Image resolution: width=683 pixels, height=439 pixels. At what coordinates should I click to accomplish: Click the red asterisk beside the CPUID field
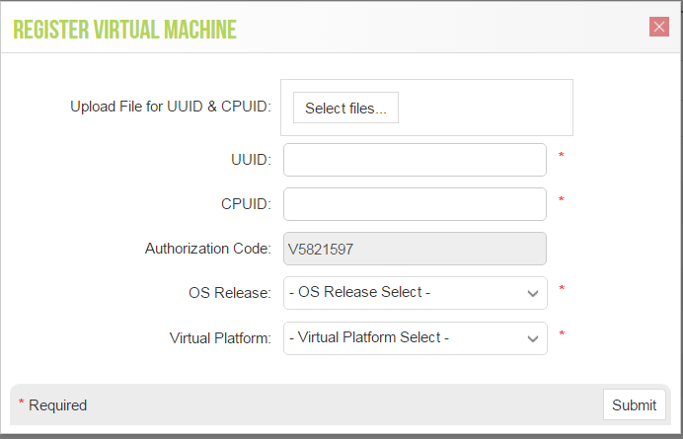click(x=562, y=200)
